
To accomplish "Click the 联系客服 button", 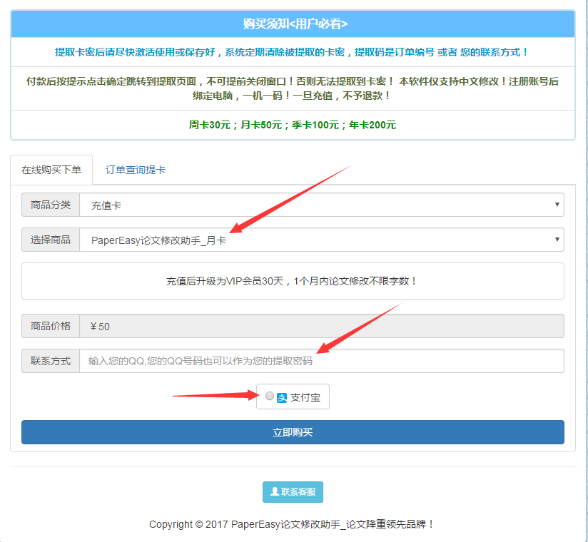I will tap(293, 492).
